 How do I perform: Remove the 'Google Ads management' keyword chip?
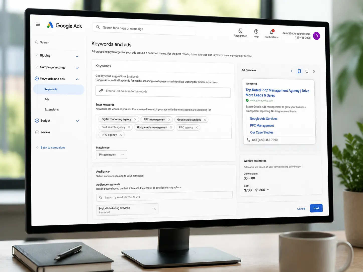pyautogui.click(x=171, y=127)
